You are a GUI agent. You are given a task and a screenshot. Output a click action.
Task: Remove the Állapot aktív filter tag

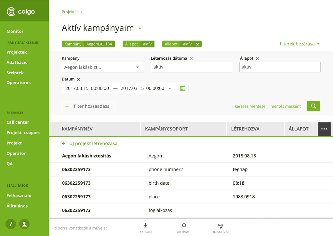(x=197, y=44)
